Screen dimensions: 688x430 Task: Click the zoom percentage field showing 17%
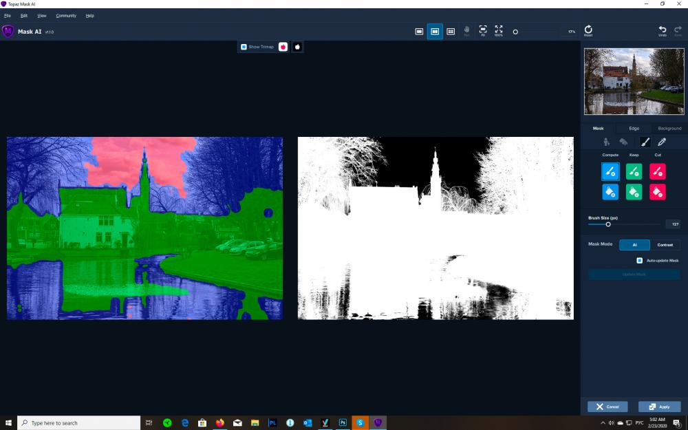click(571, 32)
